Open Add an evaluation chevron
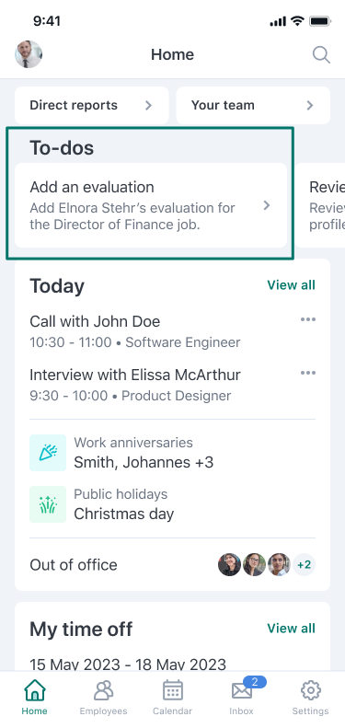 coord(267,205)
